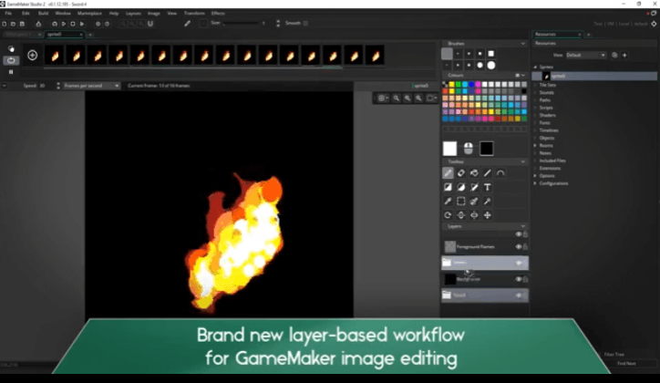Viewport: 660px width, 383px height.
Task: Open the Frames per second dropdown
Action: click(x=91, y=86)
